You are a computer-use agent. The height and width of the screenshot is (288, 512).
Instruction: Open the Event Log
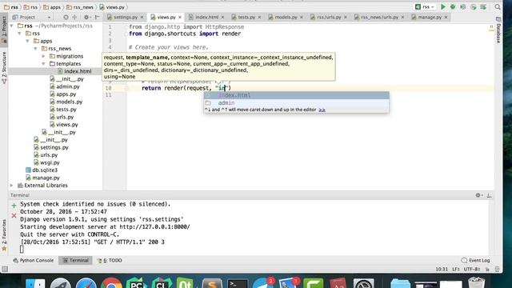click(475, 260)
